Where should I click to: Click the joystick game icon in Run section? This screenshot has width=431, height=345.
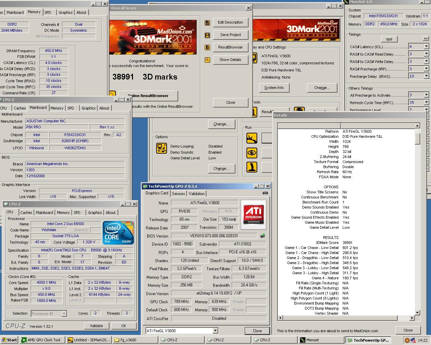(252, 167)
